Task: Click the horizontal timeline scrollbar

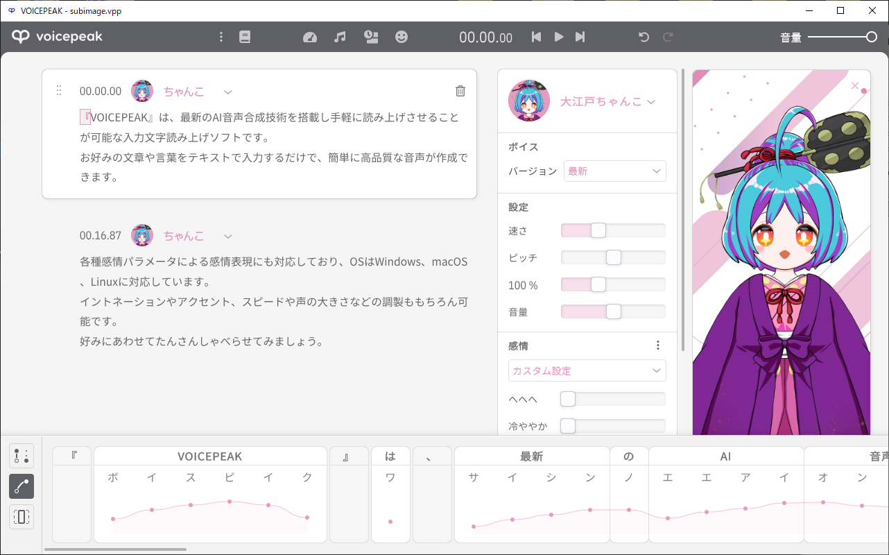Action: [x=115, y=549]
